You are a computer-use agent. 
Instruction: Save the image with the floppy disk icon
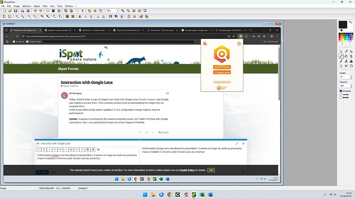[15, 11]
